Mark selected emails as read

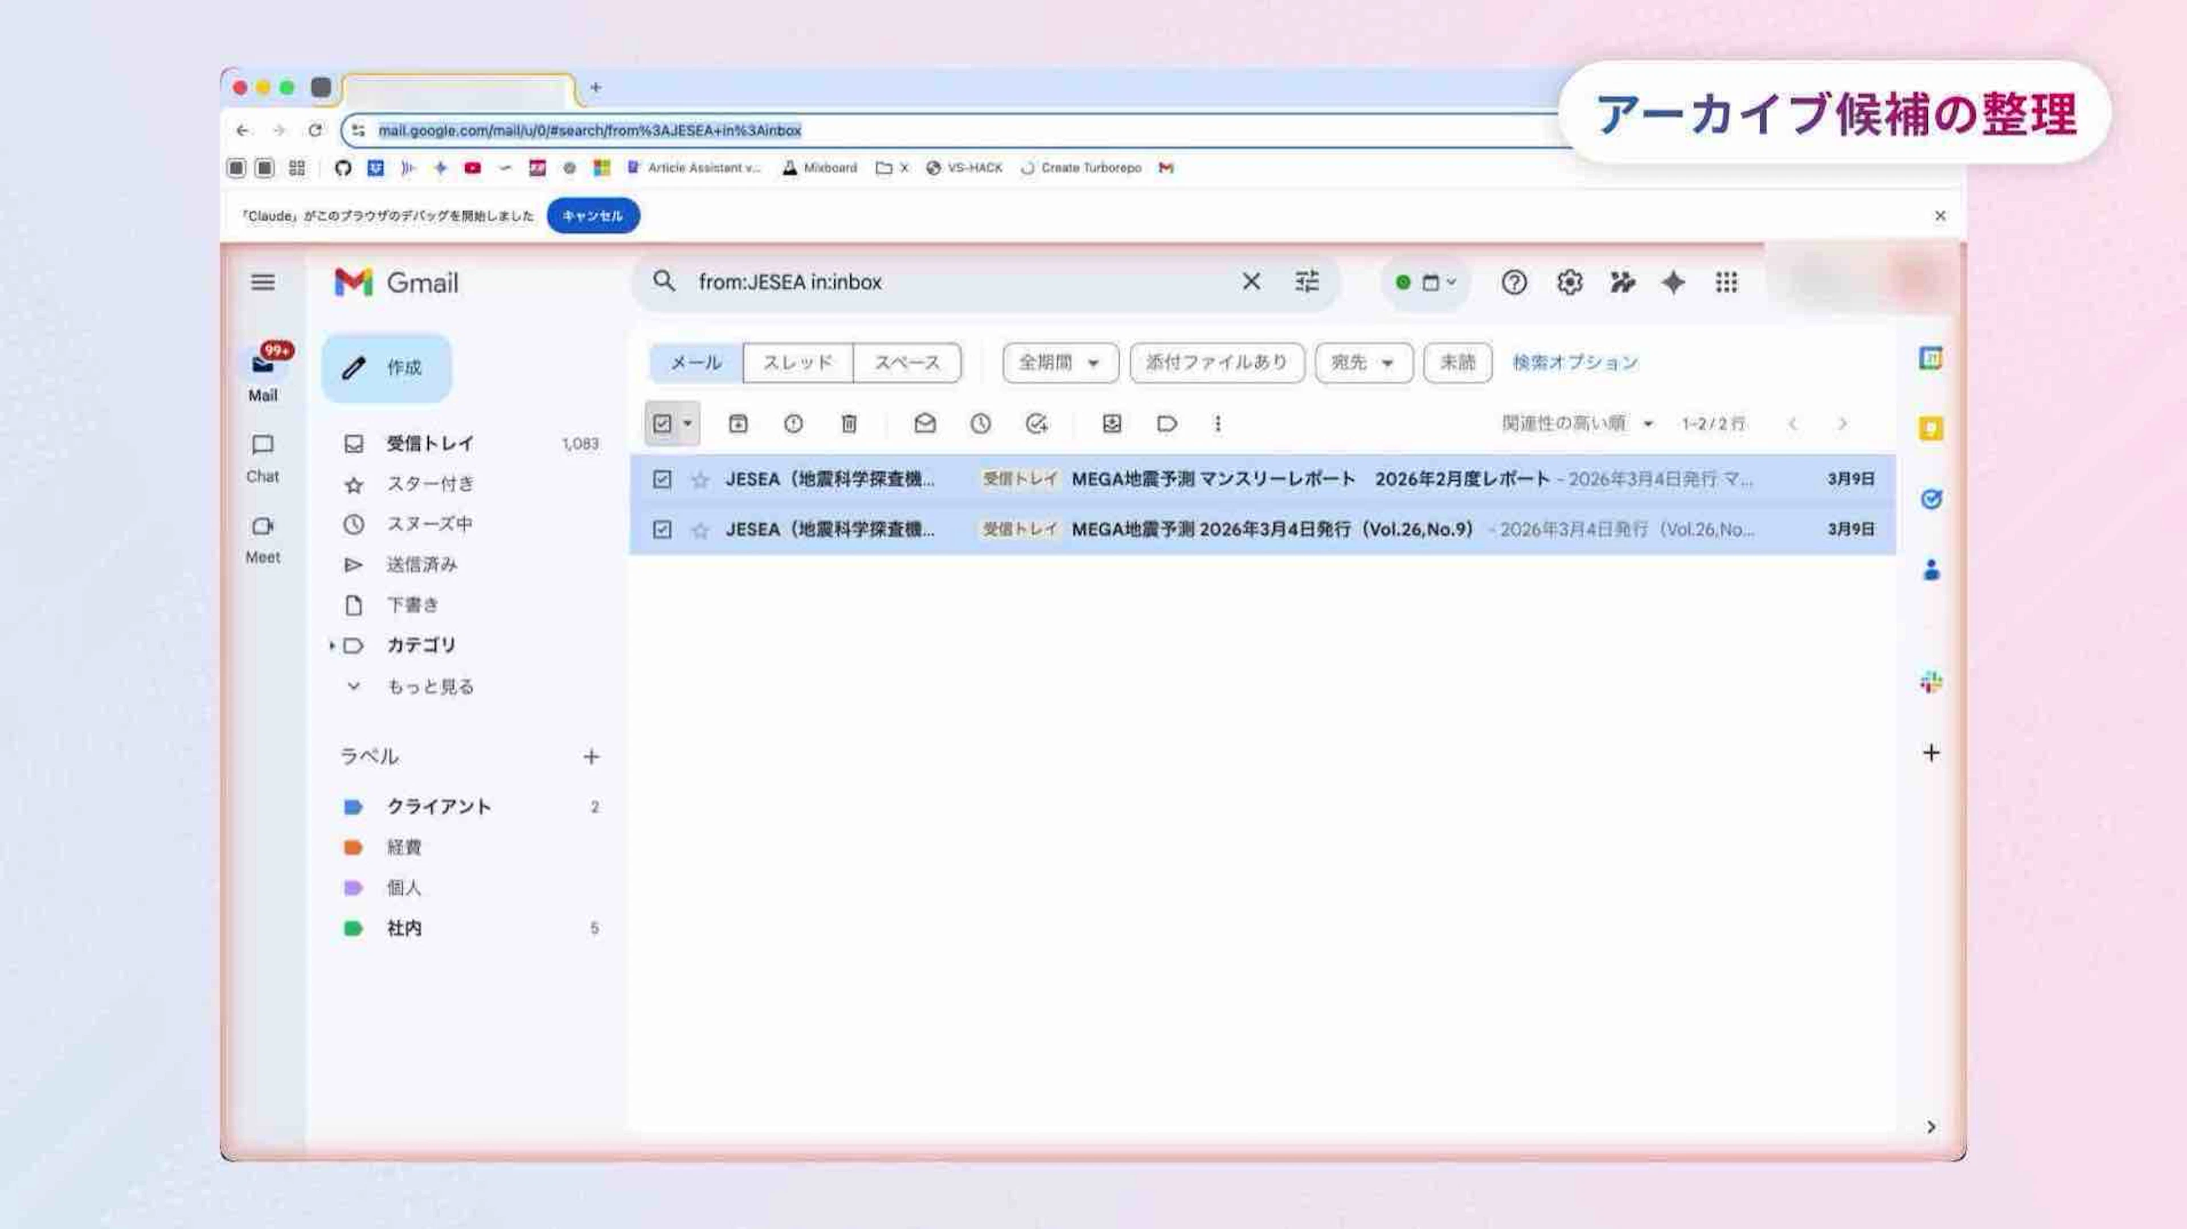(x=924, y=424)
